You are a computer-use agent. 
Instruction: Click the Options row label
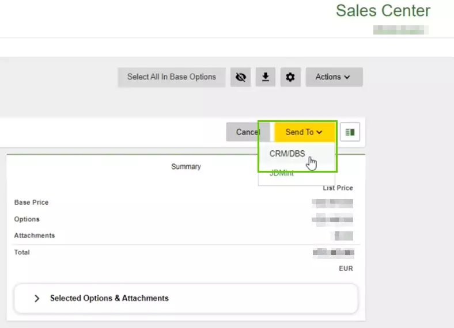coord(27,219)
